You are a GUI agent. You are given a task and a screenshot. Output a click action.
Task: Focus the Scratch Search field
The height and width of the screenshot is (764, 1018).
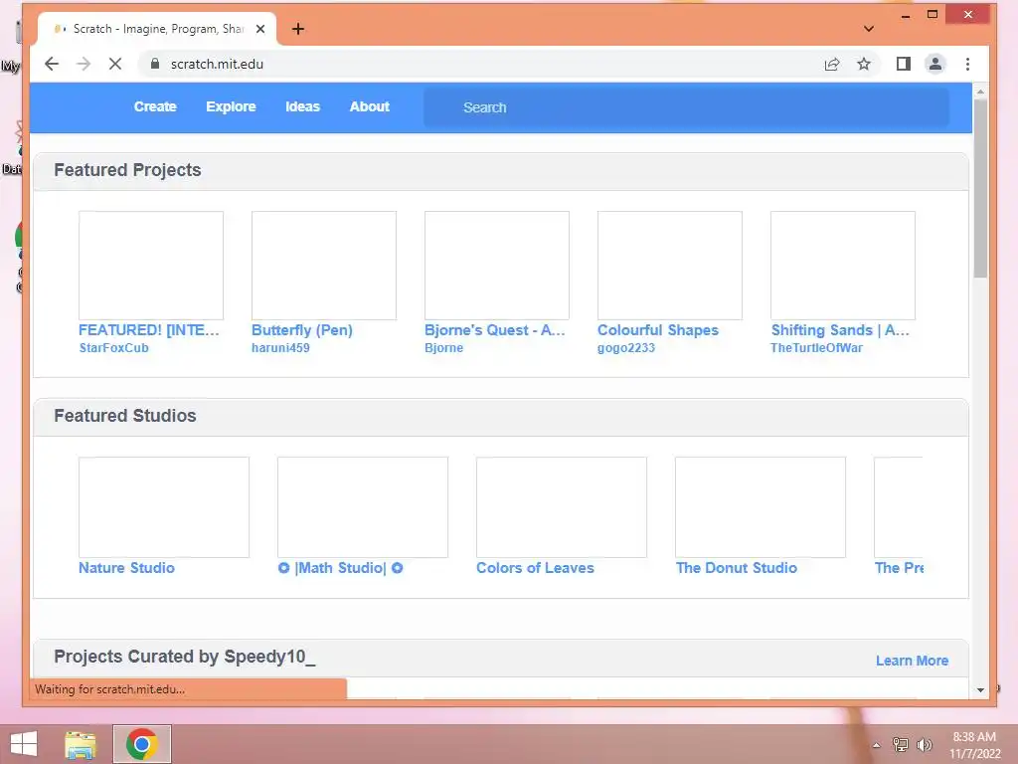point(686,107)
